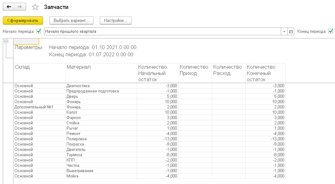
Task: Click the Покраска material cell
Action: point(101,144)
